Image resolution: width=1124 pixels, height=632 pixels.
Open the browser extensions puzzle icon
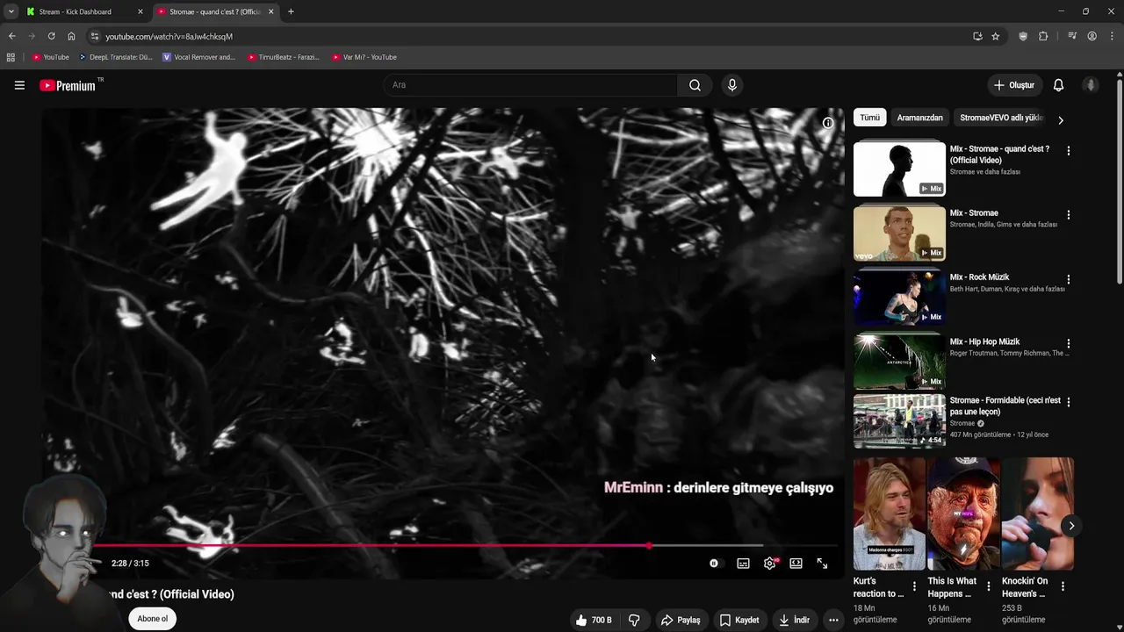[x=1043, y=36]
